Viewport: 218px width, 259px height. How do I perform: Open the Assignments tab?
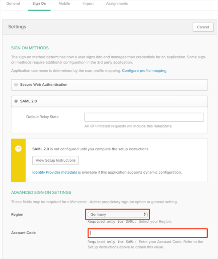pyautogui.click(x=117, y=4)
